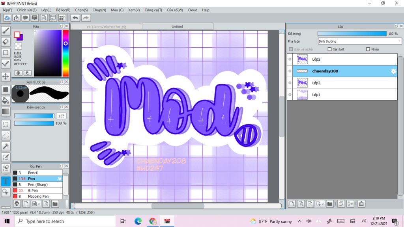
Task: Click the Redo arrow
Action: pyautogui.click(x=86, y=18)
